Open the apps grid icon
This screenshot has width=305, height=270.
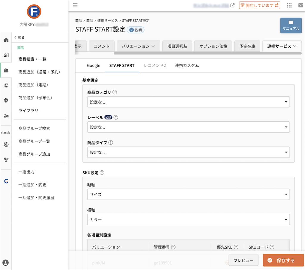[x=289, y=5]
